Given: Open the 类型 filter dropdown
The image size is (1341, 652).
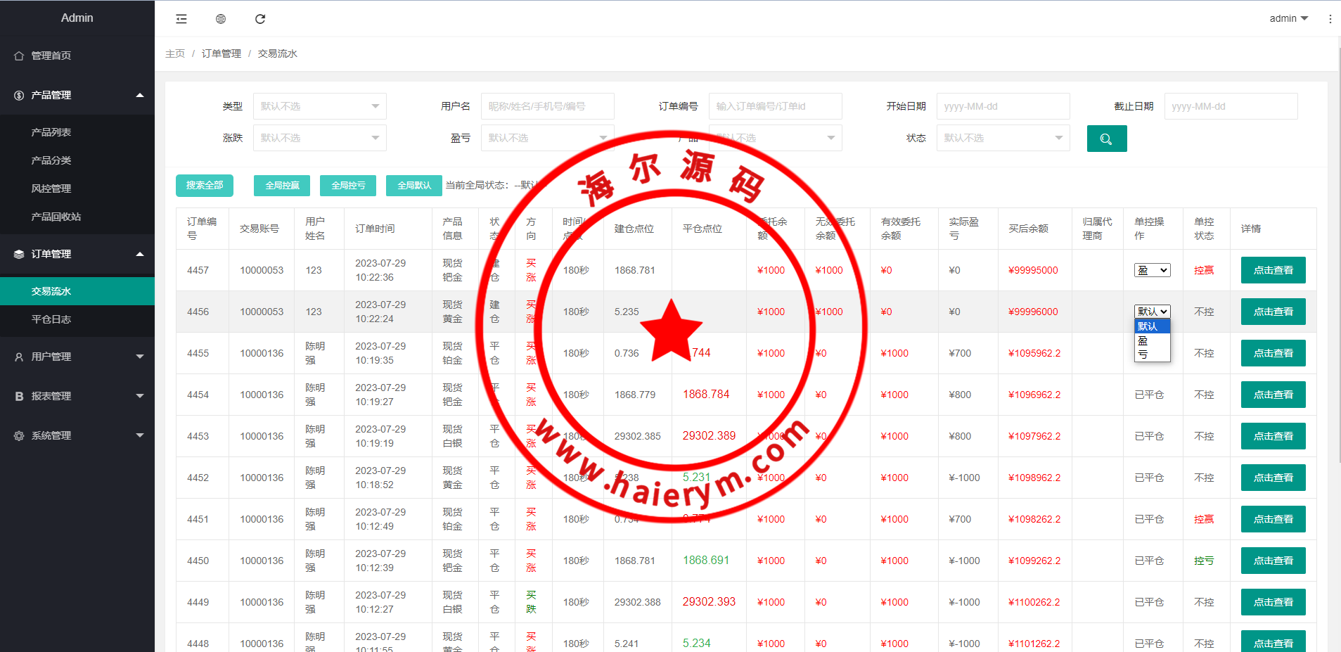Looking at the screenshot, I should pos(319,106).
